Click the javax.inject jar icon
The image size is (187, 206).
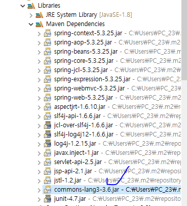point(48,153)
